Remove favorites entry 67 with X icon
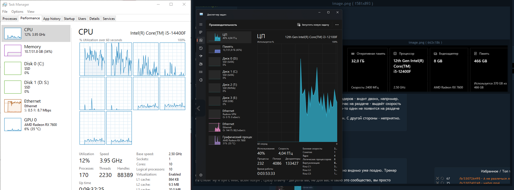514x190 pixels. [x=438, y=178]
